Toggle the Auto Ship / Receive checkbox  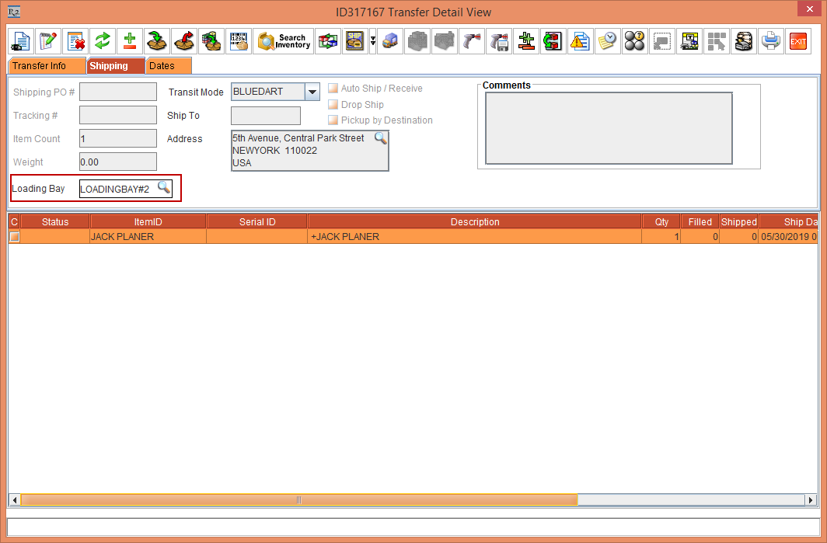tap(333, 89)
